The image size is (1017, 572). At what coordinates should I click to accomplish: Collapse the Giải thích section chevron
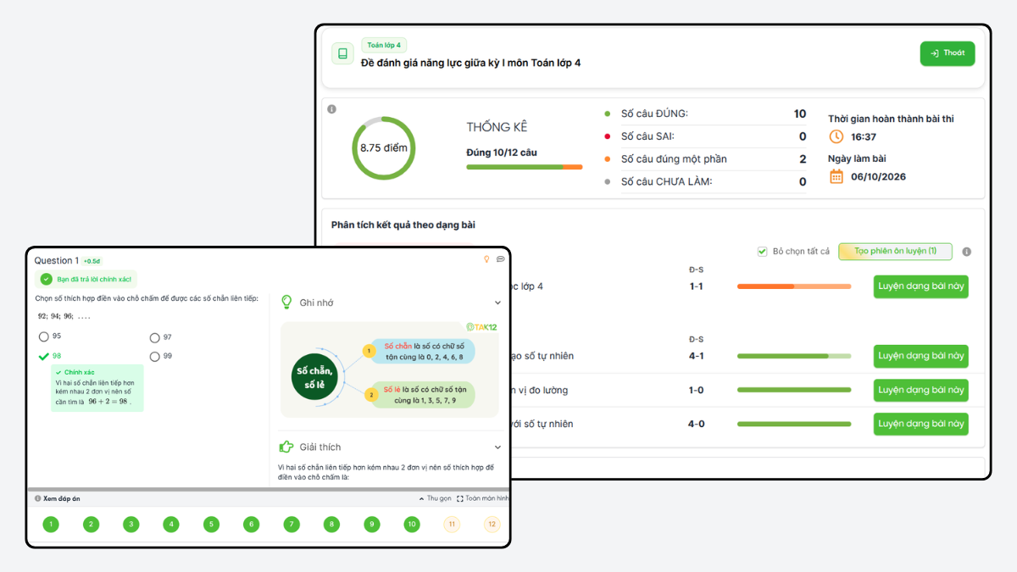497,447
